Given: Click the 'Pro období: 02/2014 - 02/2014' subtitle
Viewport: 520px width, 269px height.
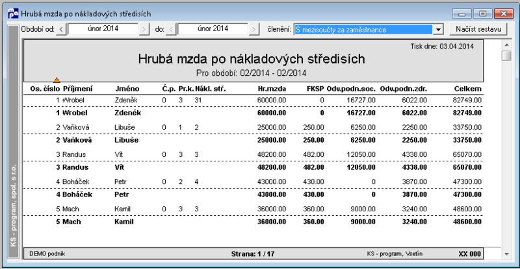Looking at the screenshot, I should pos(251,73).
